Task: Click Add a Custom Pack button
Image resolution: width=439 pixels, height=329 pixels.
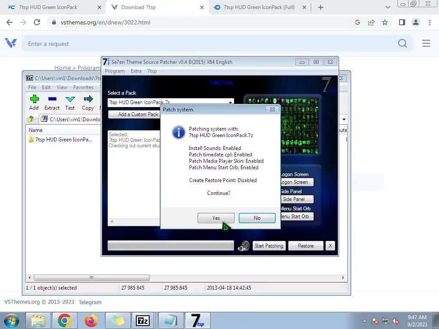Action: click(134, 114)
